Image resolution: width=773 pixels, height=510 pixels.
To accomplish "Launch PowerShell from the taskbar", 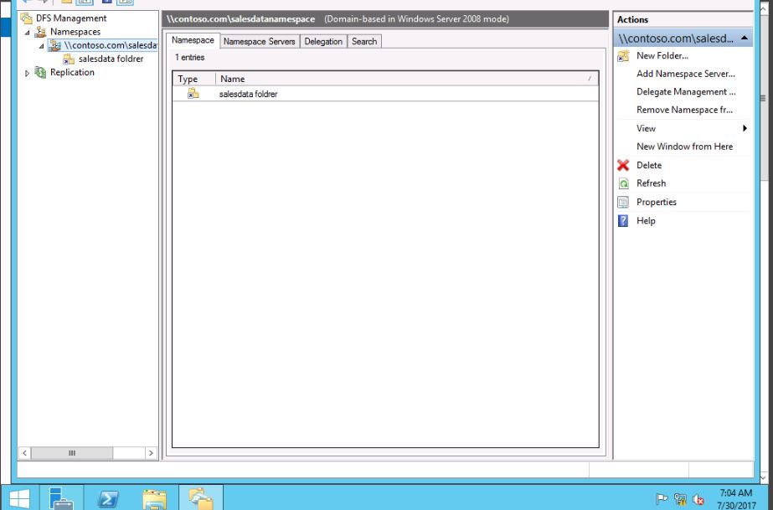I will click(108, 498).
